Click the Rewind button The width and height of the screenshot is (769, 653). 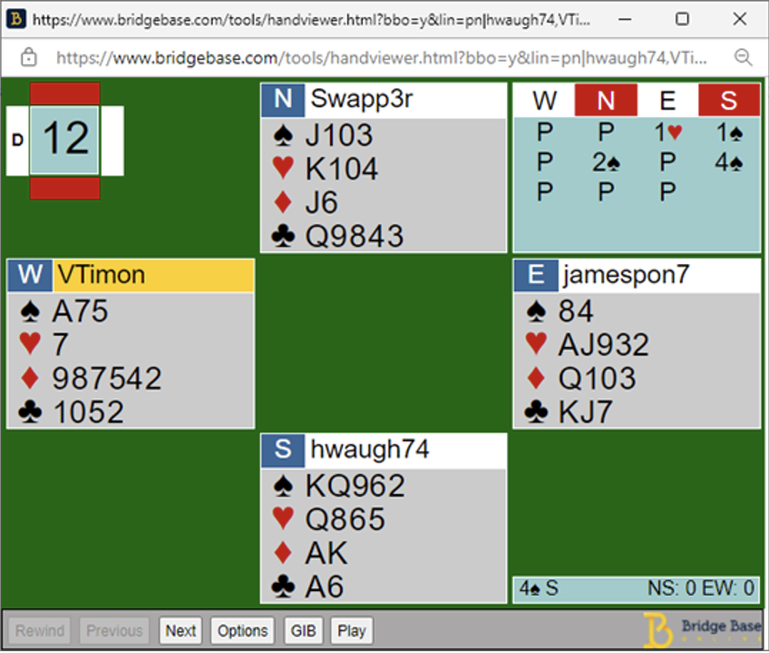40,630
